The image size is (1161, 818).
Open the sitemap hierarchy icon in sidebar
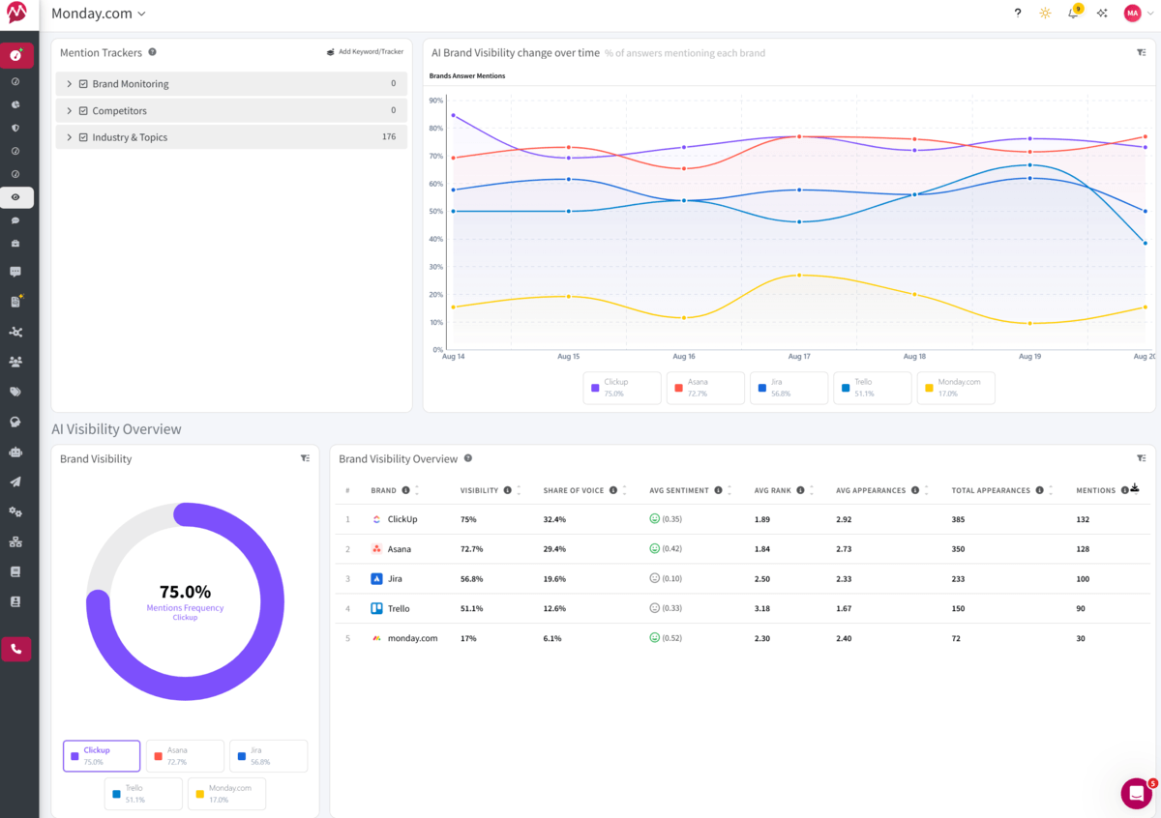(x=15, y=541)
